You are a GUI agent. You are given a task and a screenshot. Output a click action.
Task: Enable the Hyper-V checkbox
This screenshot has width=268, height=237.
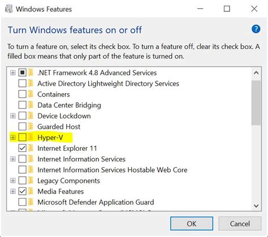pyautogui.click(x=23, y=137)
